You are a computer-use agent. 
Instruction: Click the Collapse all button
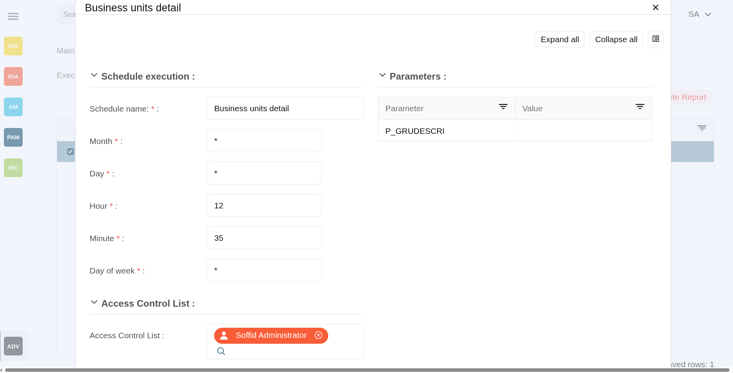coord(616,39)
